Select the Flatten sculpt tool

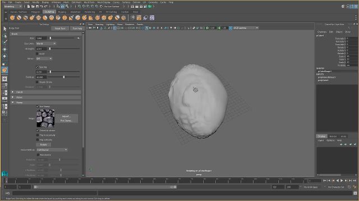coord(45,18)
